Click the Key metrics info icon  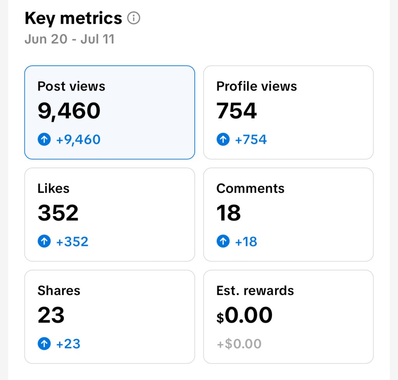(x=134, y=18)
